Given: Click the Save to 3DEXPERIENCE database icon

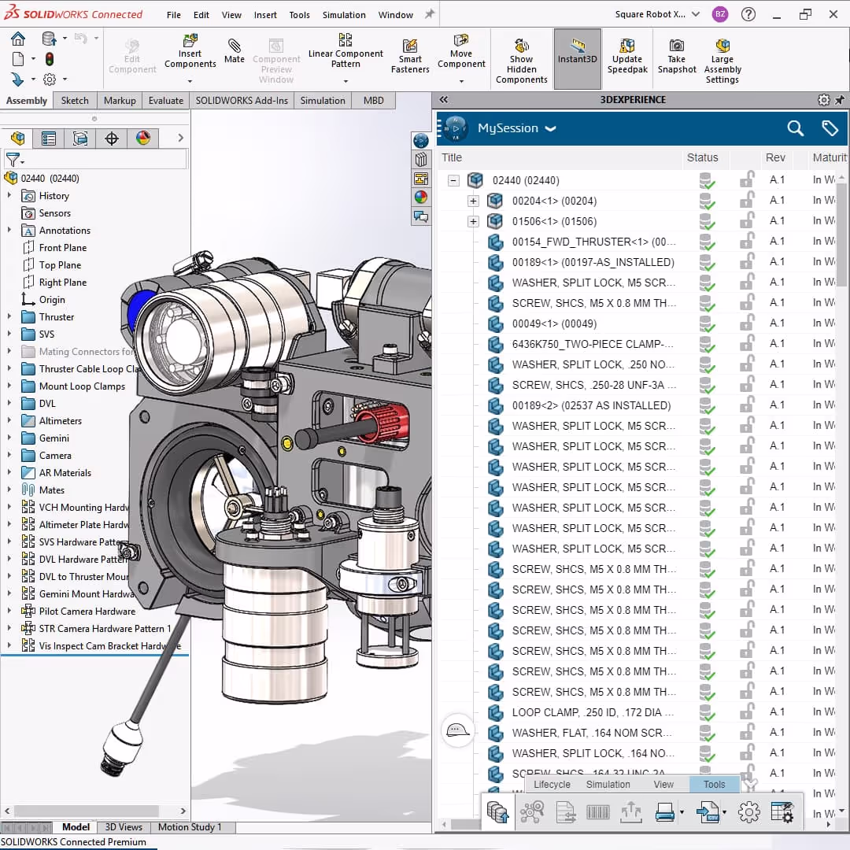Looking at the screenshot, I should click(497, 812).
